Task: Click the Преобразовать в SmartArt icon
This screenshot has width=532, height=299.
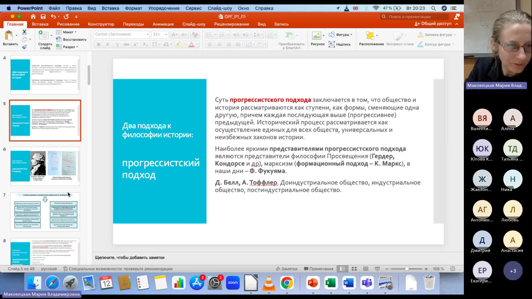Action: [x=289, y=36]
